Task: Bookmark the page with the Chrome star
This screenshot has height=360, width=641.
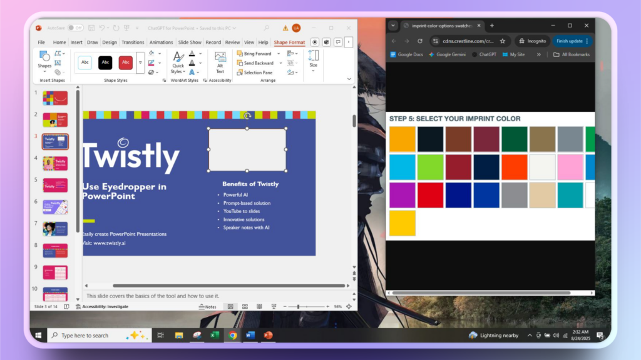Action: pos(503,41)
